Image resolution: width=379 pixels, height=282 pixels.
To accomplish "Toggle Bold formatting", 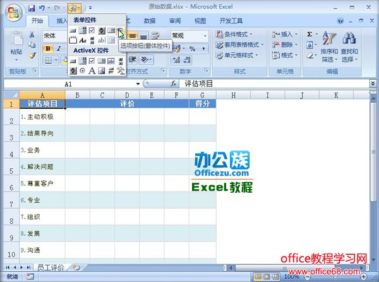I will pyautogui.click(x=48, y=49).
